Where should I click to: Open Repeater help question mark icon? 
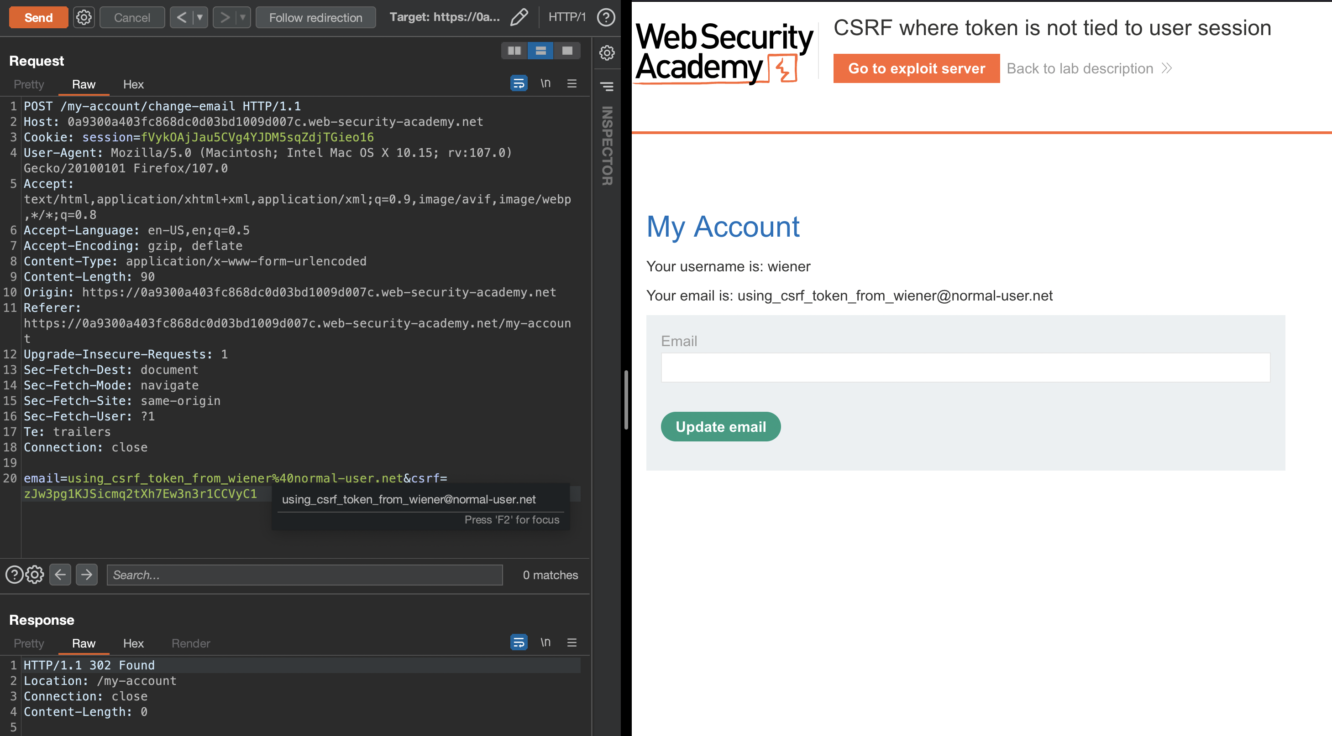pos(605,17)
